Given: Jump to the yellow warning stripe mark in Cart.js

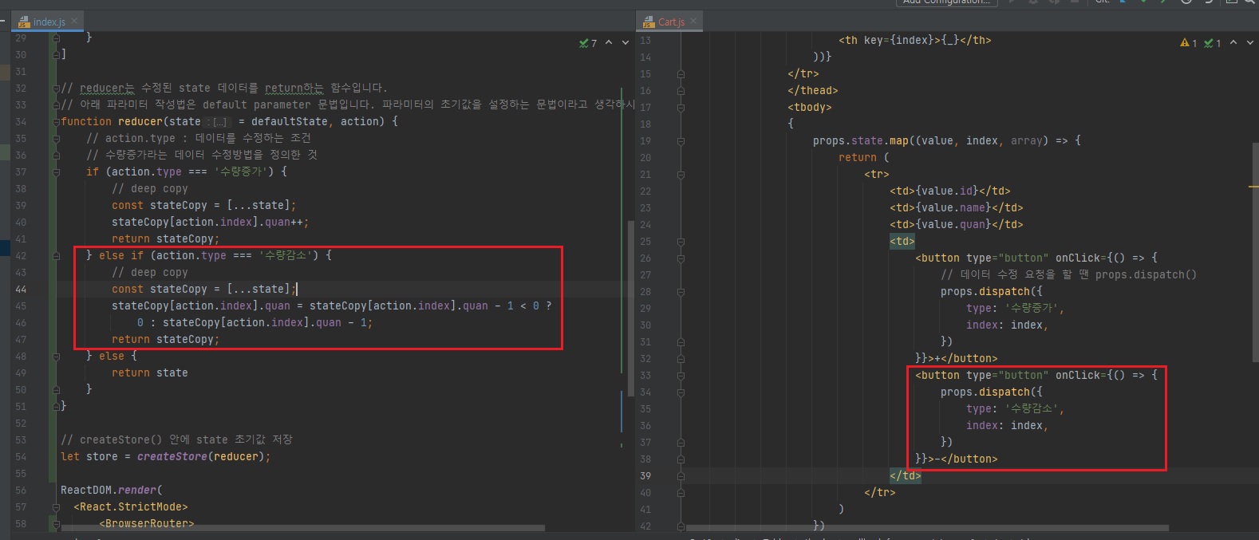Looking at the screenshot, I should pos(1254,187).
